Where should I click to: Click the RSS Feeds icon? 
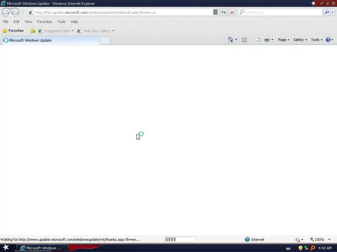(x=245, y=40)
